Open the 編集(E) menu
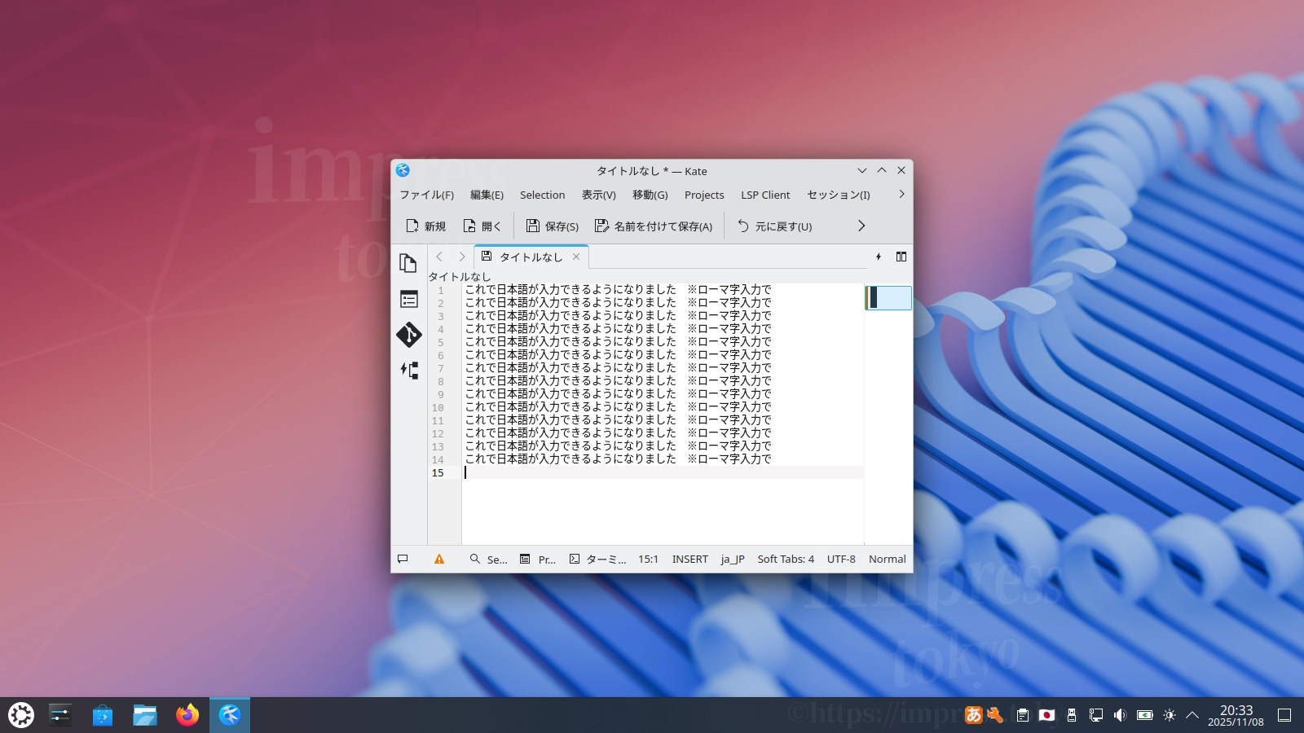 tap(487, 195)
